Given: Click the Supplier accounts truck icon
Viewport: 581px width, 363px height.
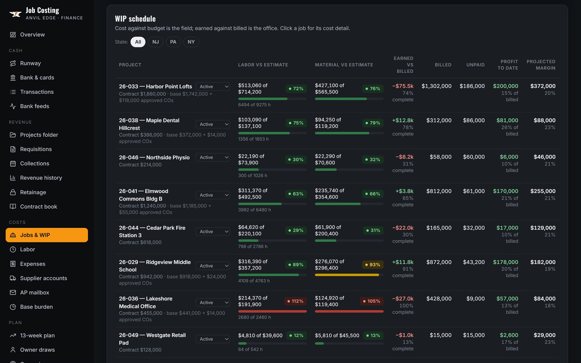Looking at the screenshot, I should coord(13,278).
